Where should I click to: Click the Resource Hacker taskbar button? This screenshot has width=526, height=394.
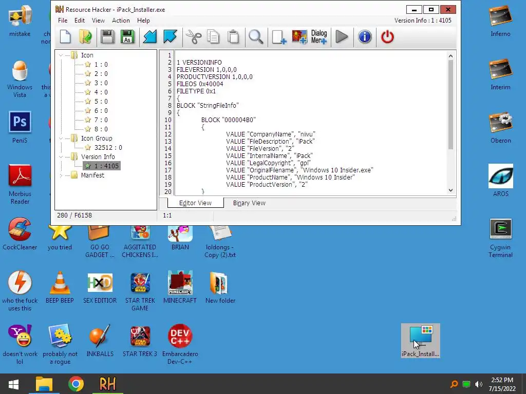pos(107,384)
